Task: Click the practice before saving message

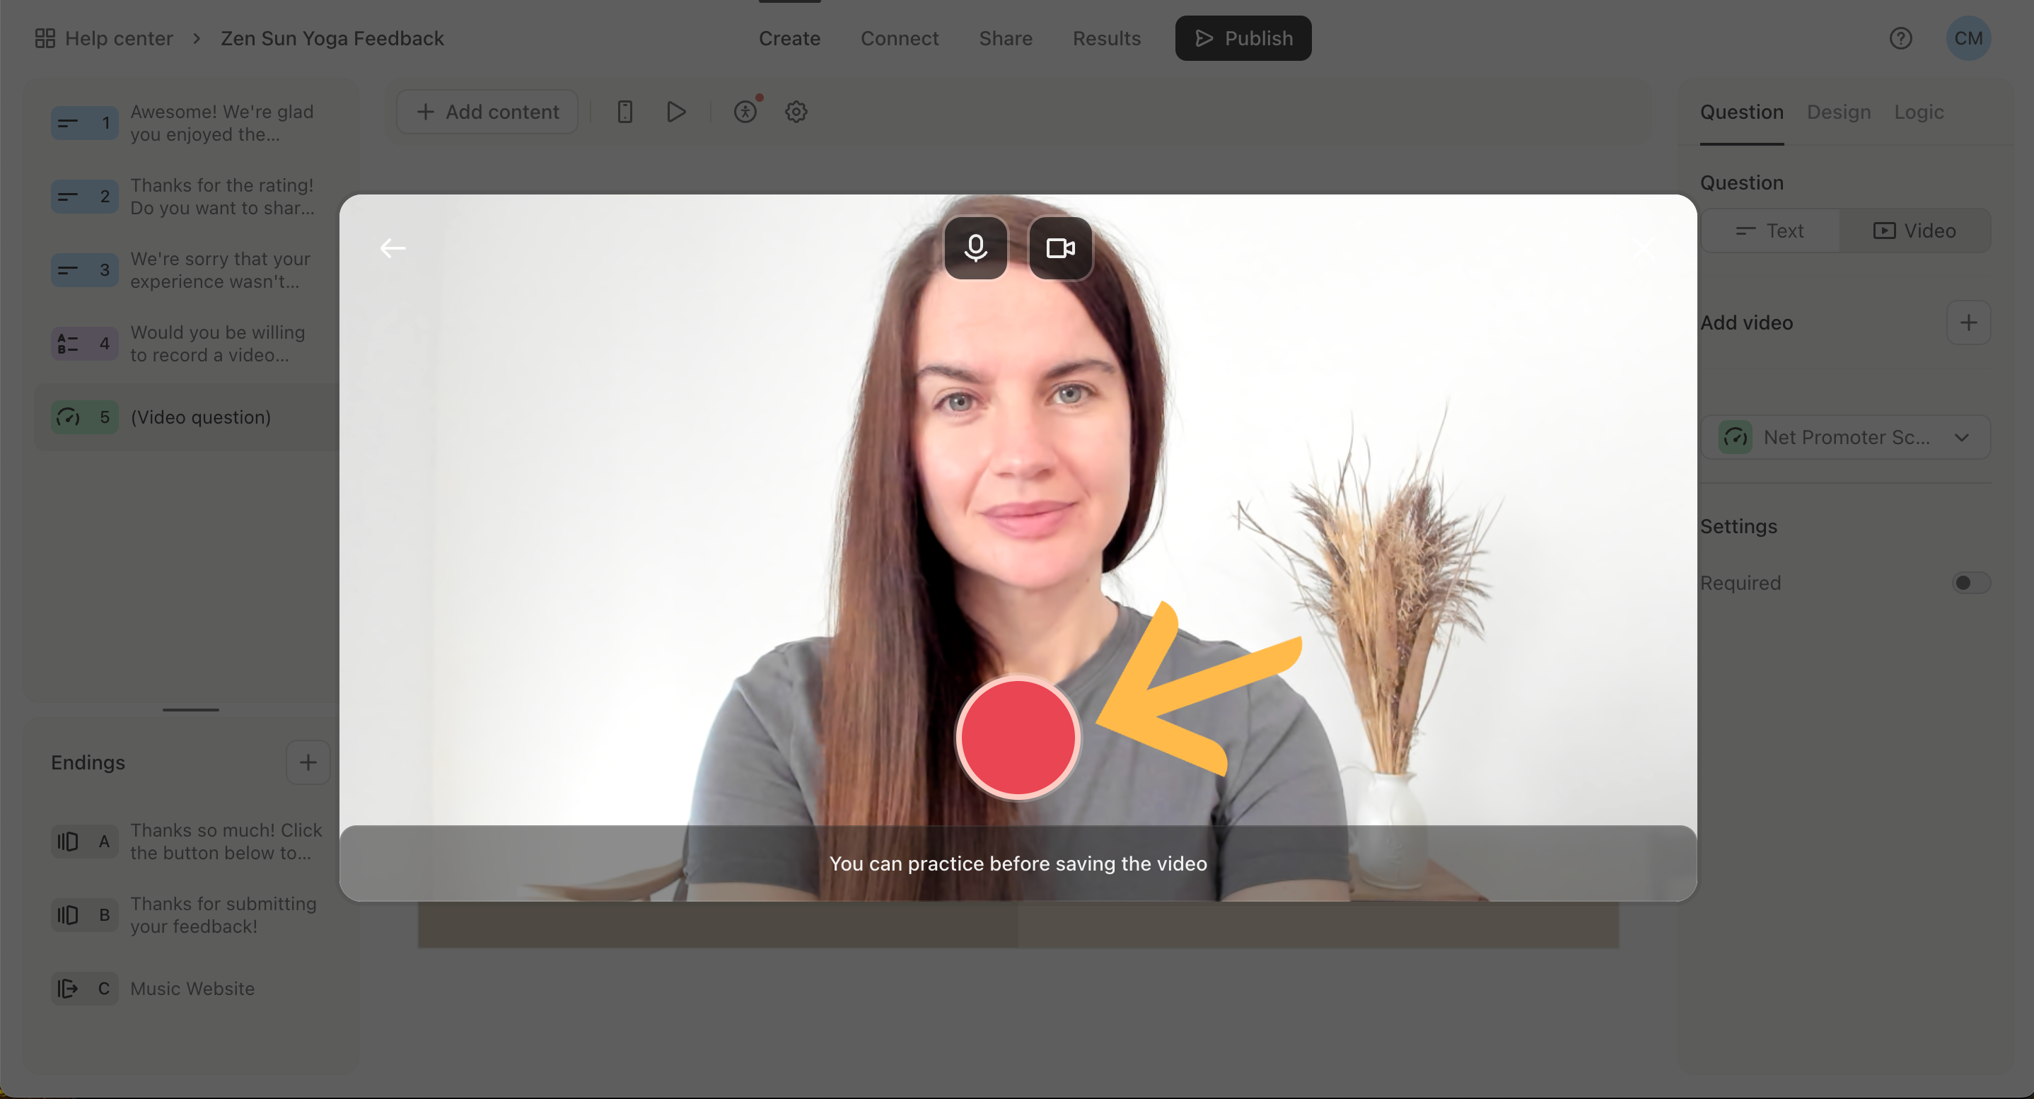Action: click(1018, 863)
